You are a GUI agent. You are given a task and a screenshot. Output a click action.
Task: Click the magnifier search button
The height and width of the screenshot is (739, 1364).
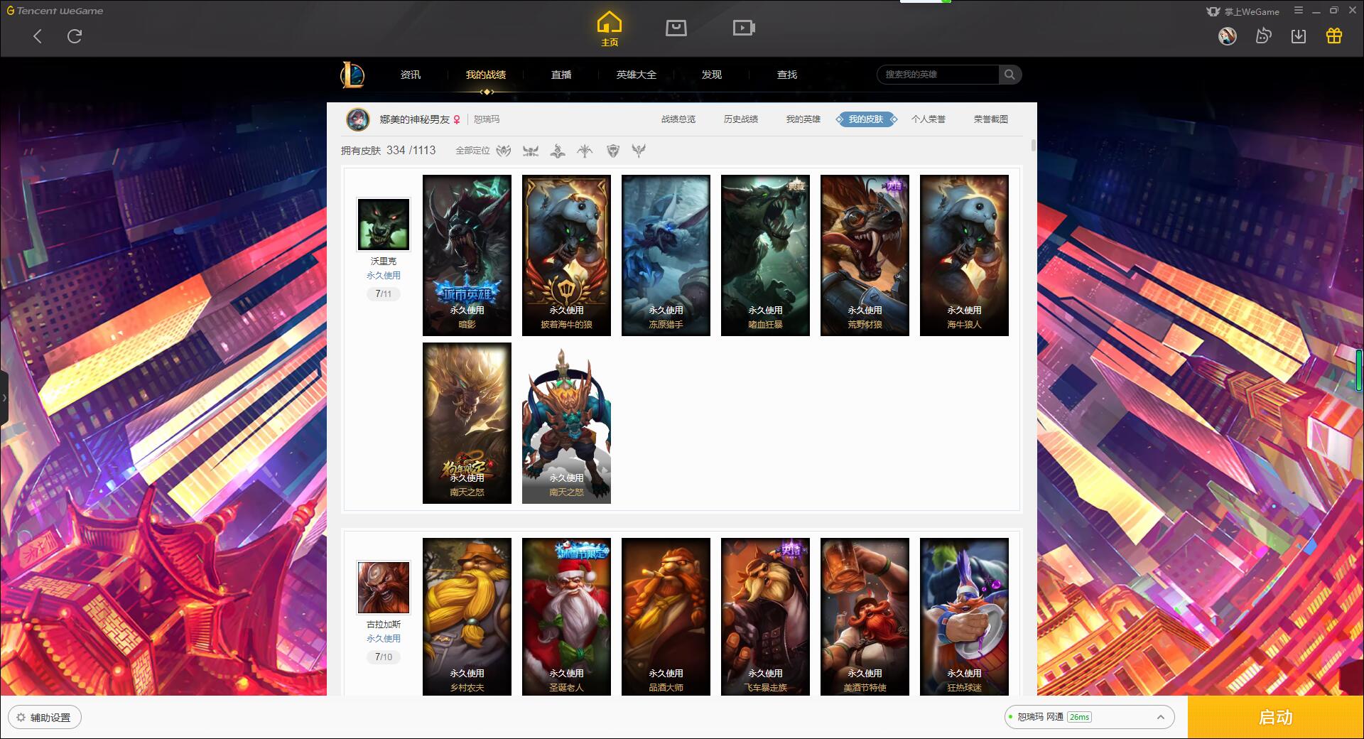1010,75
